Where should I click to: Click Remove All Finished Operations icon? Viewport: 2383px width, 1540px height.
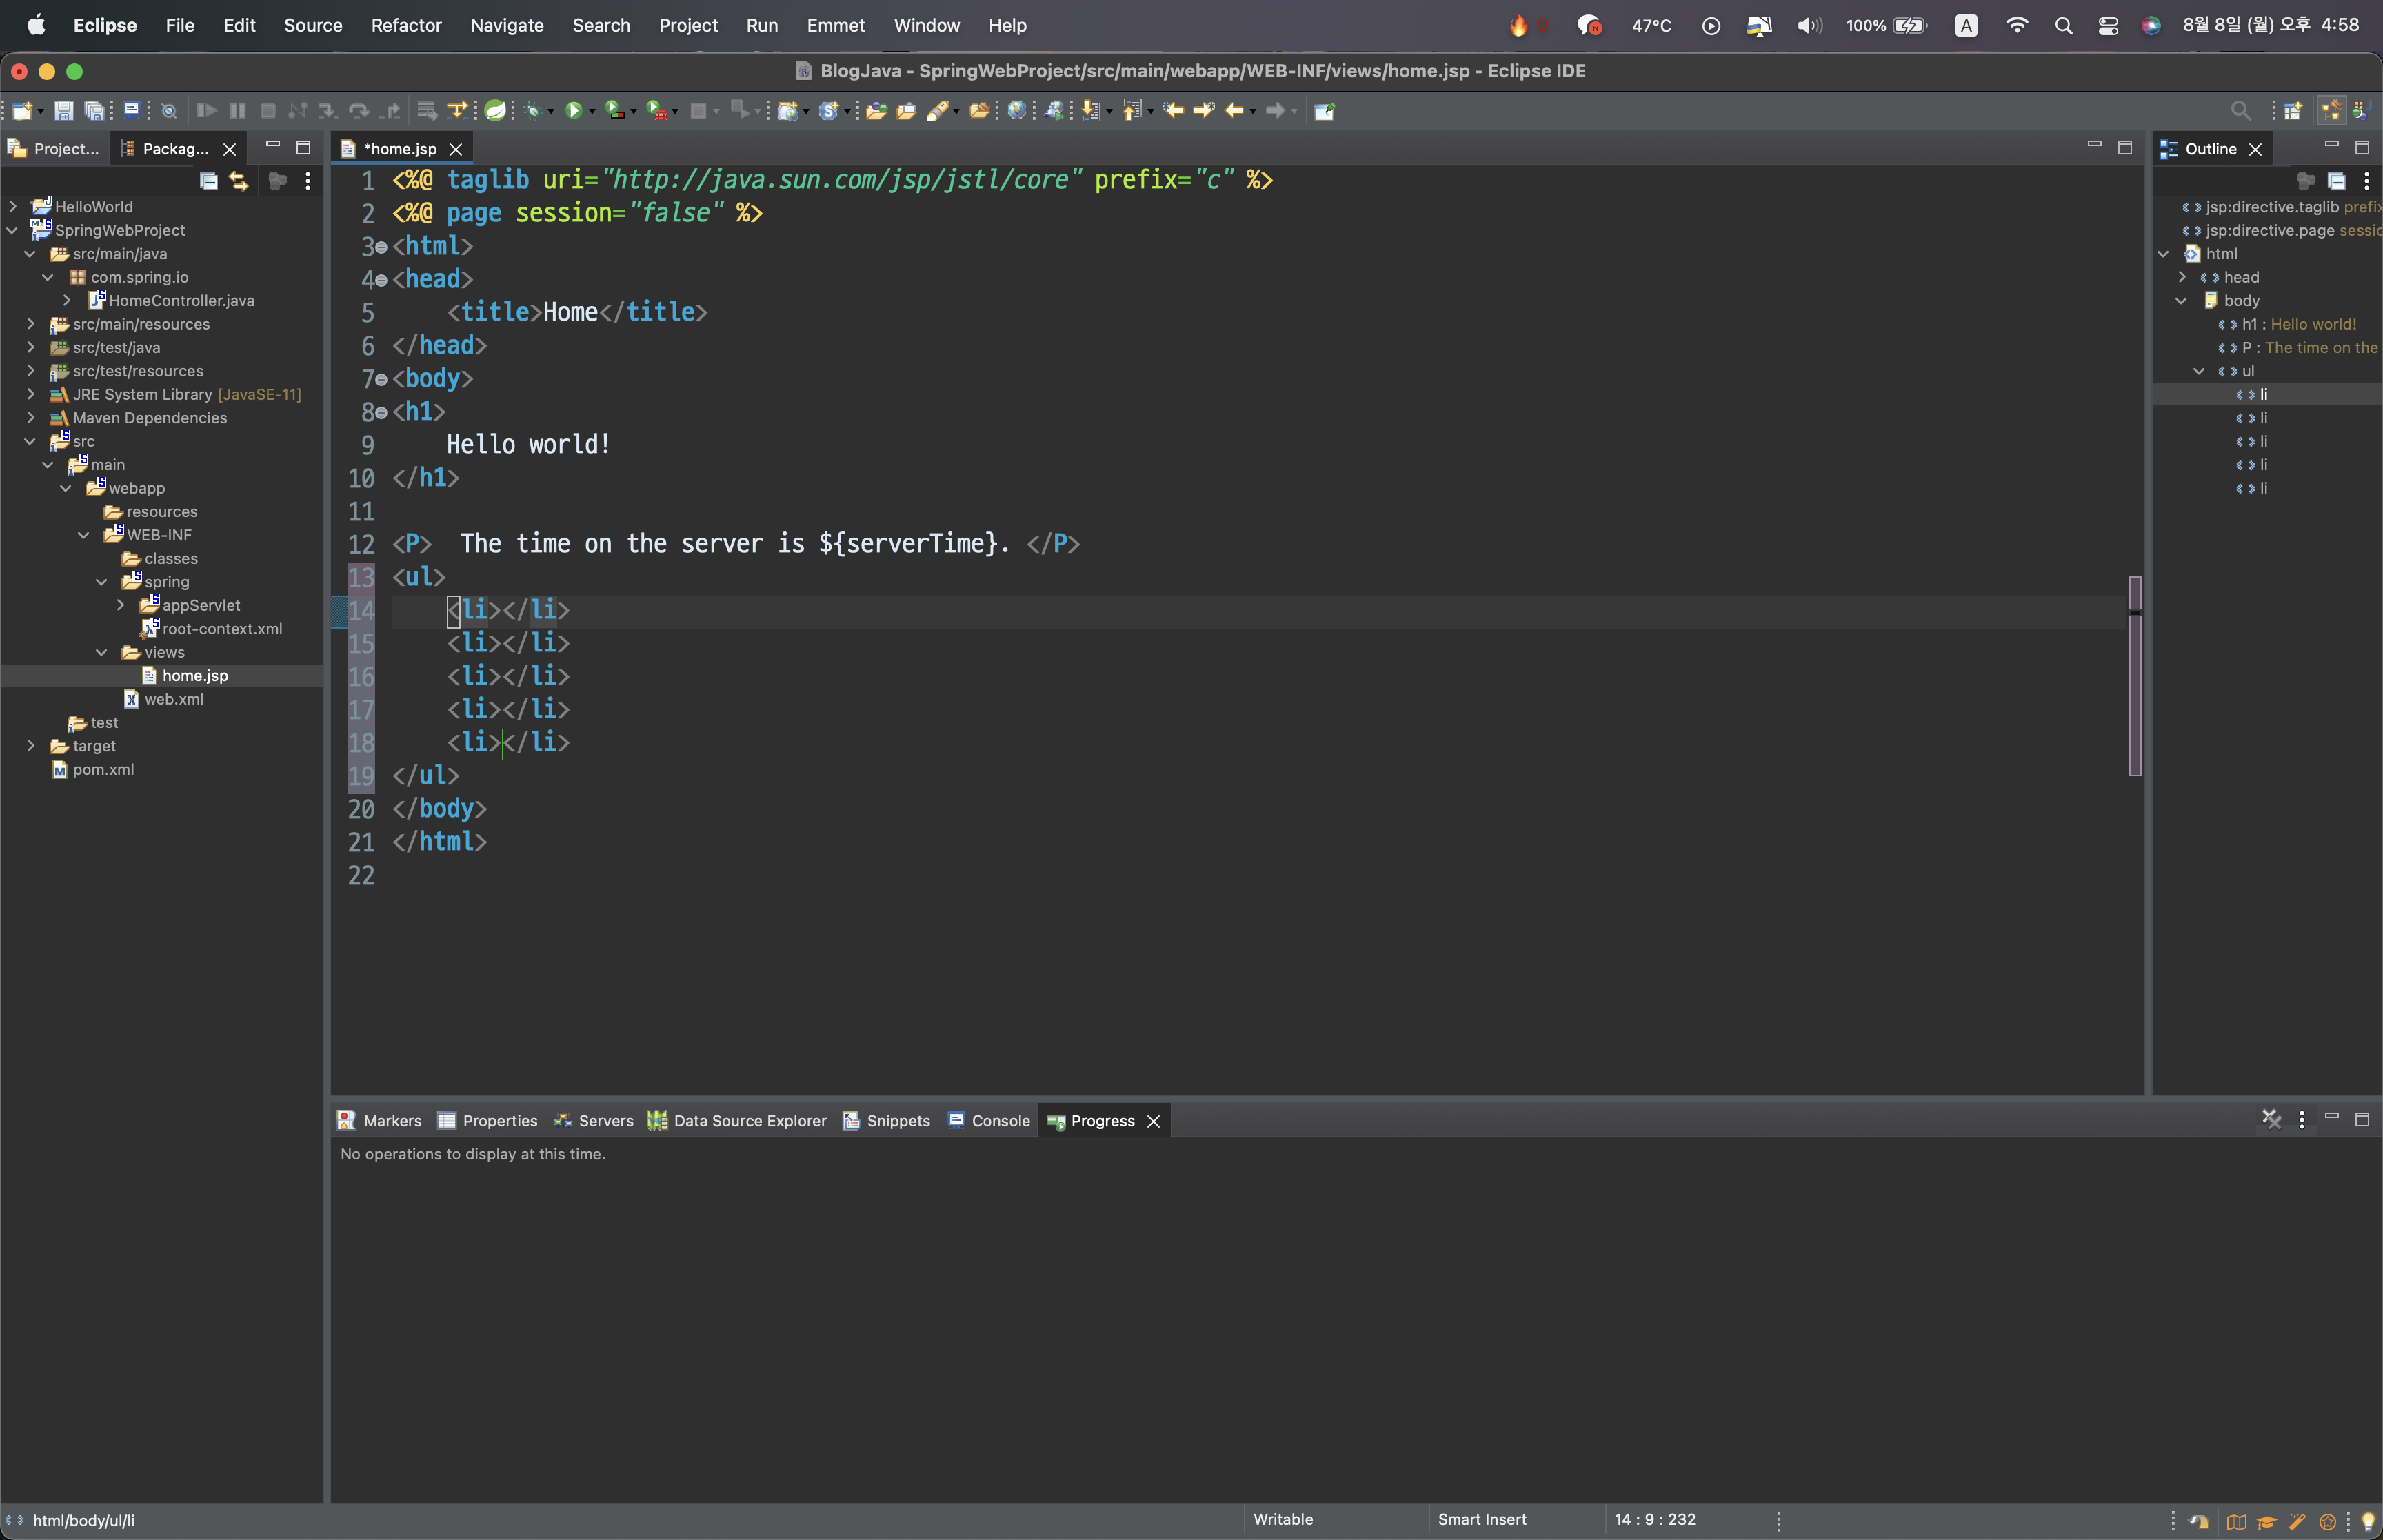(2271, 1119)
